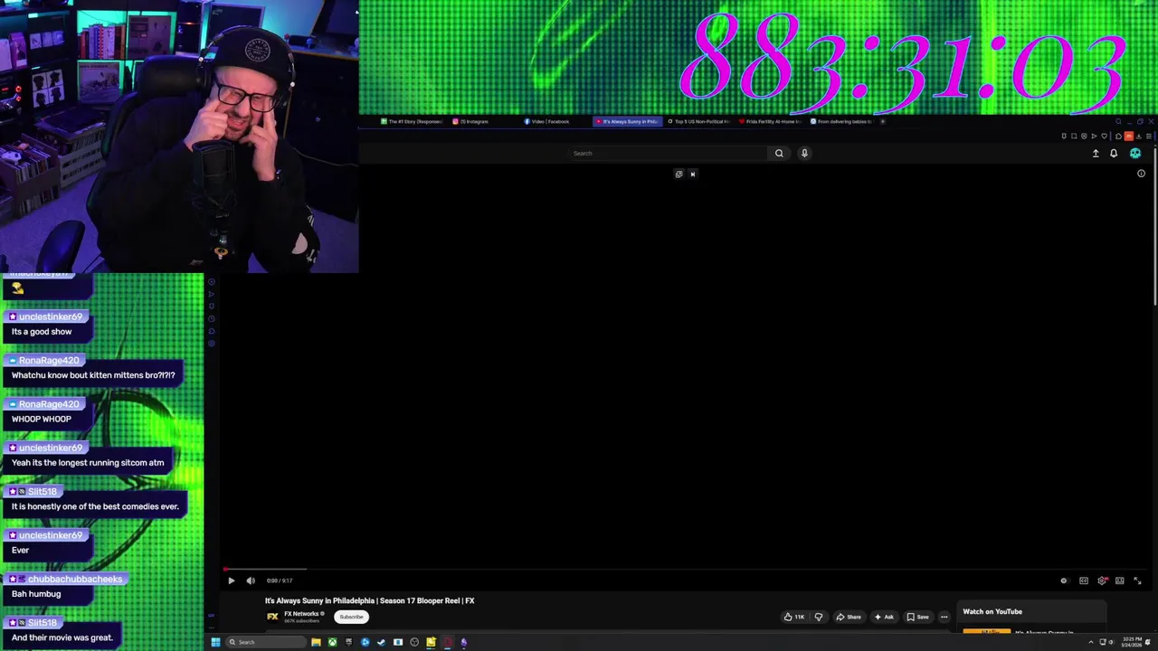
Task: Start voice search with the microphone
Action: tap(804, 153)
